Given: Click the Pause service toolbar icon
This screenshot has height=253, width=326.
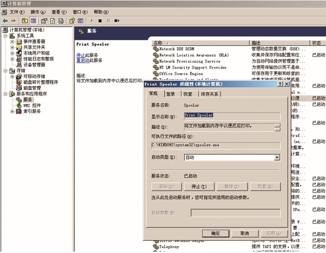Looking at the screenshot, I should click(108, 21).
